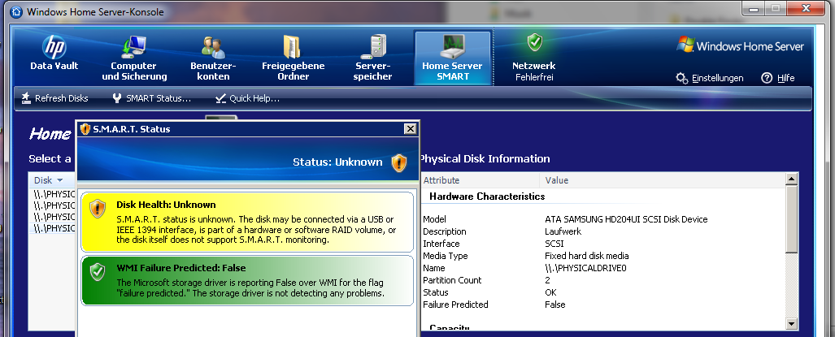Screen dimensions: 835x337
Task: Click the Model value ATA SAMSUNG HD204UI
Action: pyautogui.click(x=626, y=219)
